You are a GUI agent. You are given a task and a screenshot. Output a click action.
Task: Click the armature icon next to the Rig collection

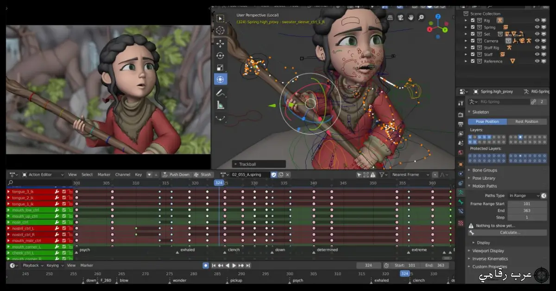(500, 20)
